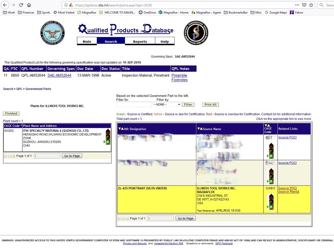Open the Misc bookmarks folder
This screenshot has height=248, width=334.
(x=256, y=12)
